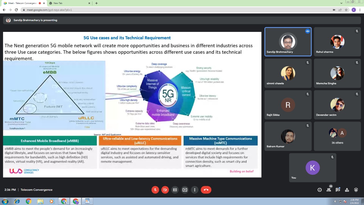
Task: Open the chat with everyone panel
Action: (x=338, y=190)
